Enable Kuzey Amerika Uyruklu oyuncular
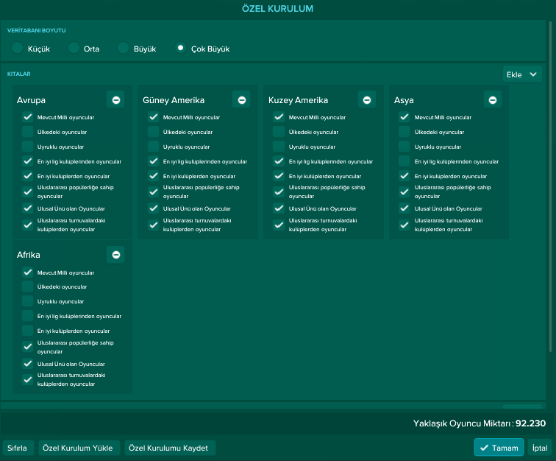 click(279, 147)
